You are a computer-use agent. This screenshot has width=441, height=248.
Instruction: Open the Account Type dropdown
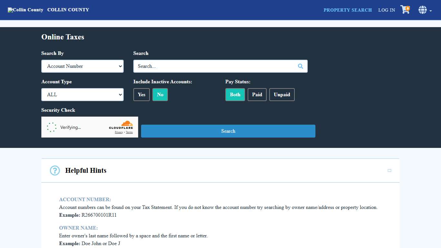(x=82, y=95)
